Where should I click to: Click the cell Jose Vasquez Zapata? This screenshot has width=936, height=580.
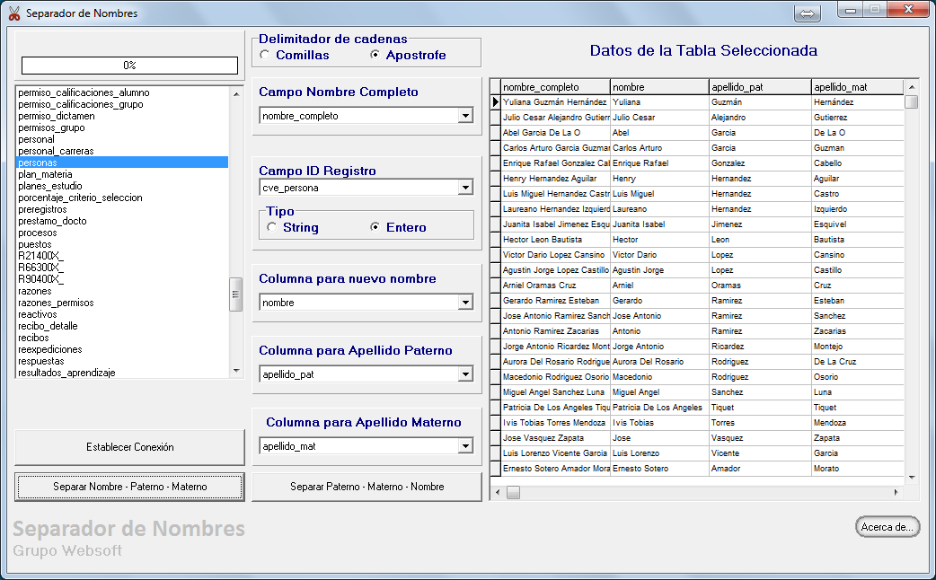[555, 438]
